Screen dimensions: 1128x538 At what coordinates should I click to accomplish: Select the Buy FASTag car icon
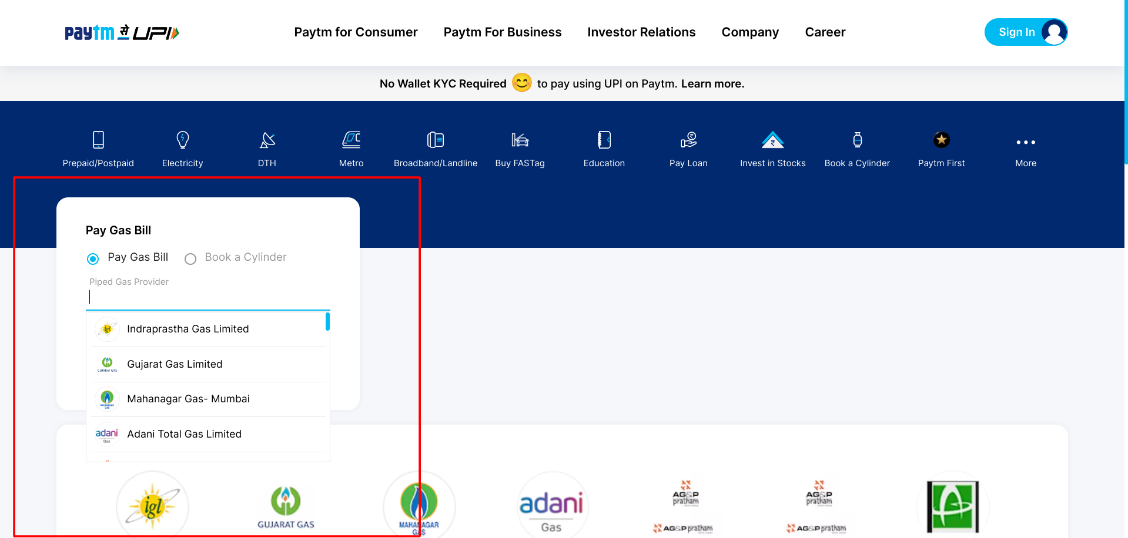coord(520,140)
